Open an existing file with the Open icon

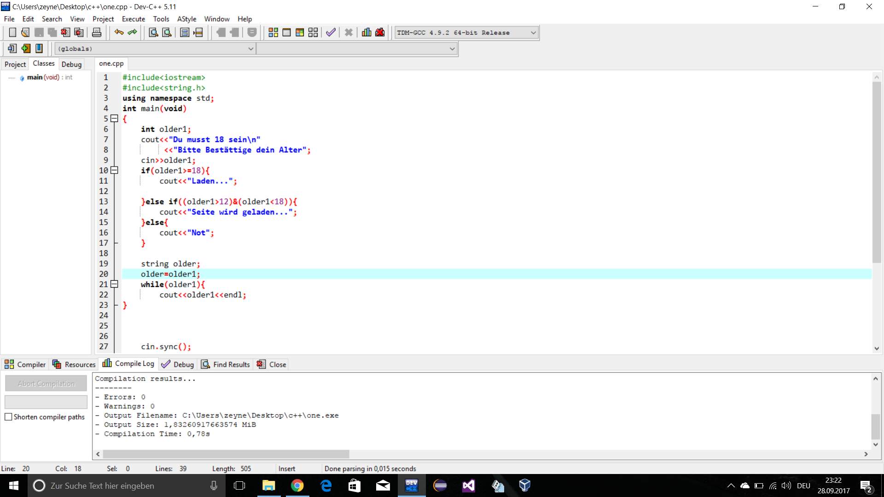point(25,32)
